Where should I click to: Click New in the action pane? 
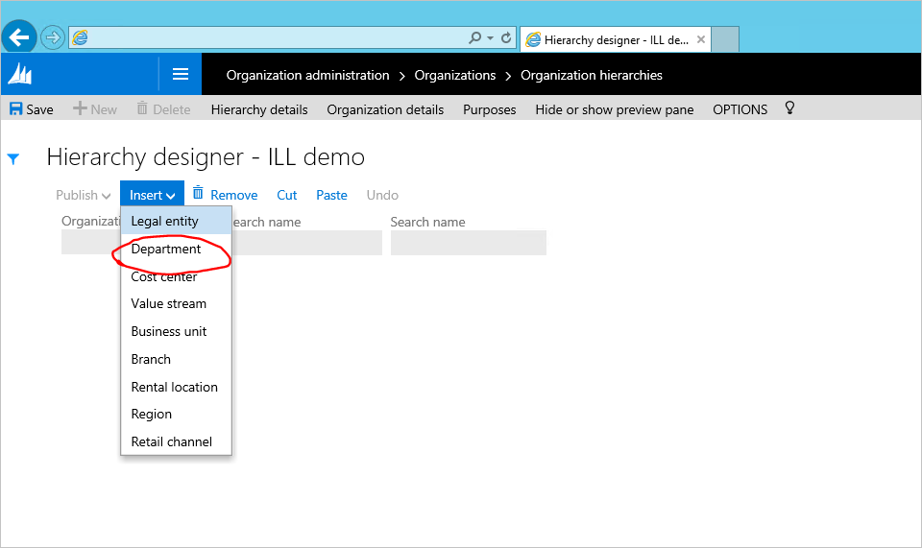95,109
